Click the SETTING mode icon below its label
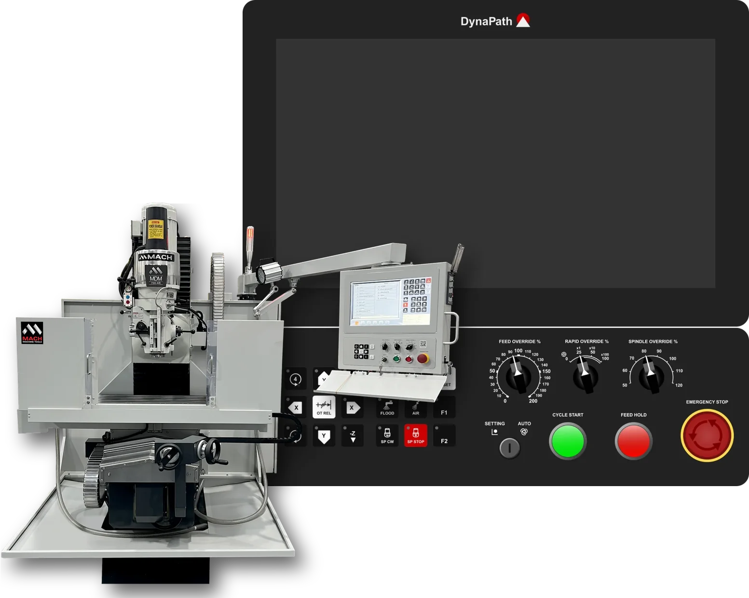 494,432
